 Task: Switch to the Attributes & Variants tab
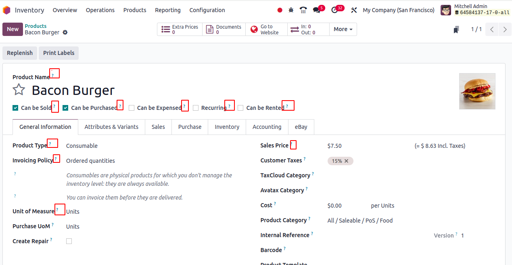[x=111, y=127]
